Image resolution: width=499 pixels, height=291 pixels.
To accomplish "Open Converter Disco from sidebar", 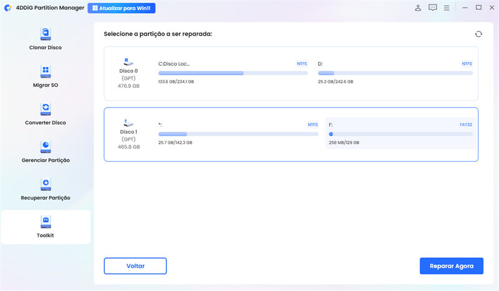I will (45, 113).
